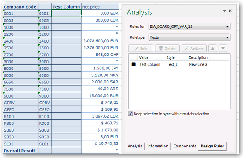Select company code cell R100 in first column

20,116
